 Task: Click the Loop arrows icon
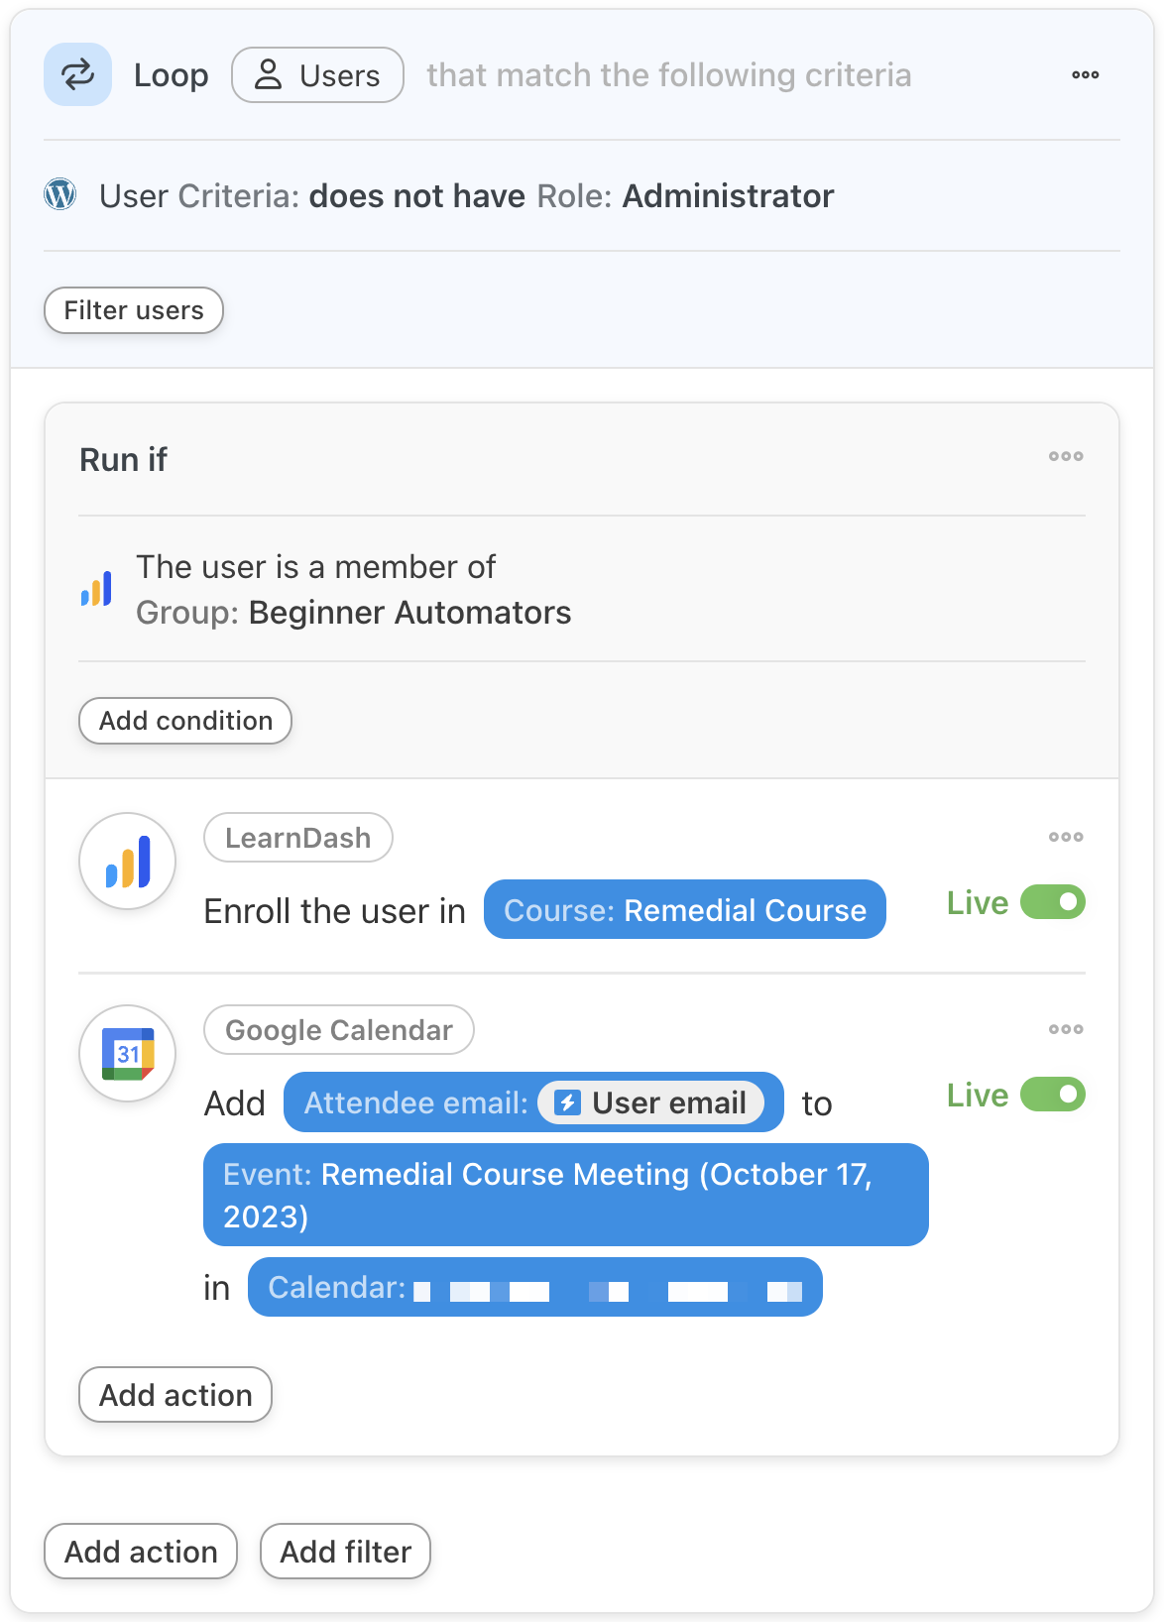pos(77,74)
